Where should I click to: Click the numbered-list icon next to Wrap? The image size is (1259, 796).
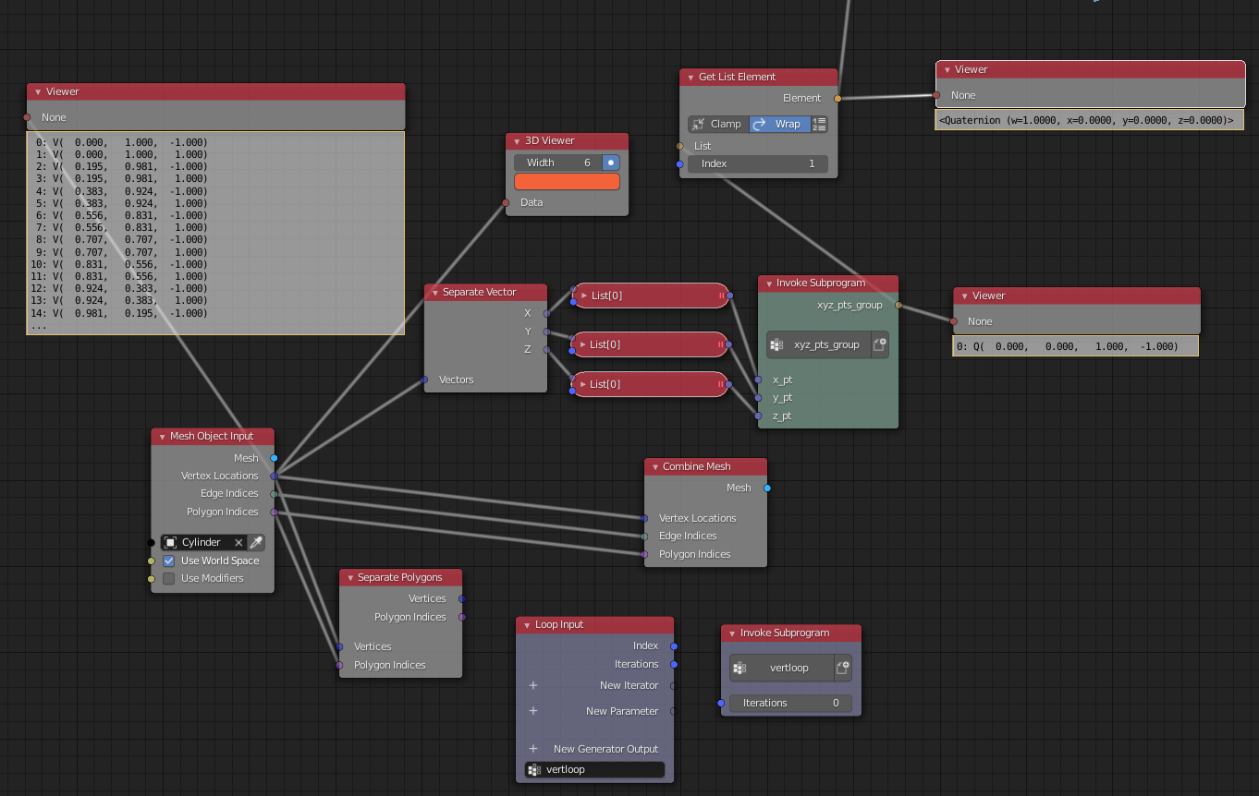pyautogui.click(x=820, y=124)
